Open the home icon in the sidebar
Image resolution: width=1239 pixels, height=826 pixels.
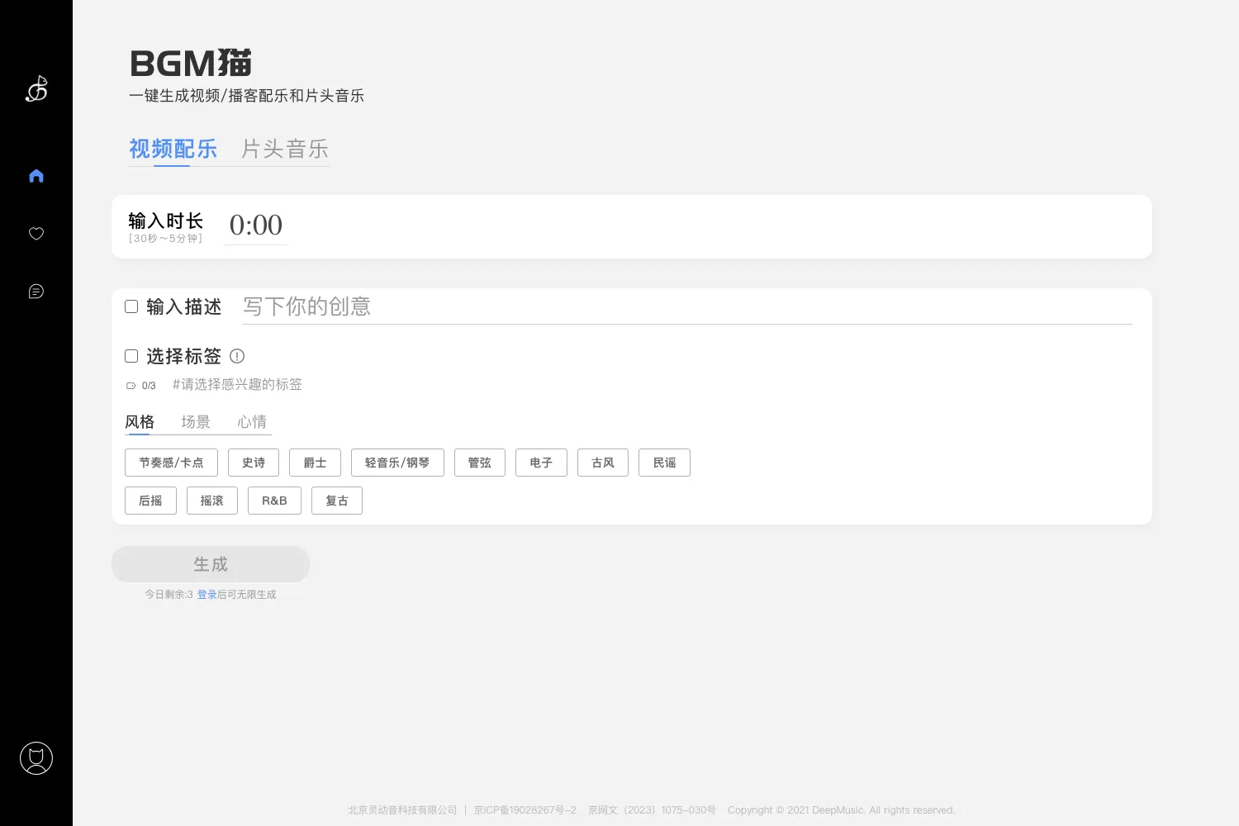36,176
